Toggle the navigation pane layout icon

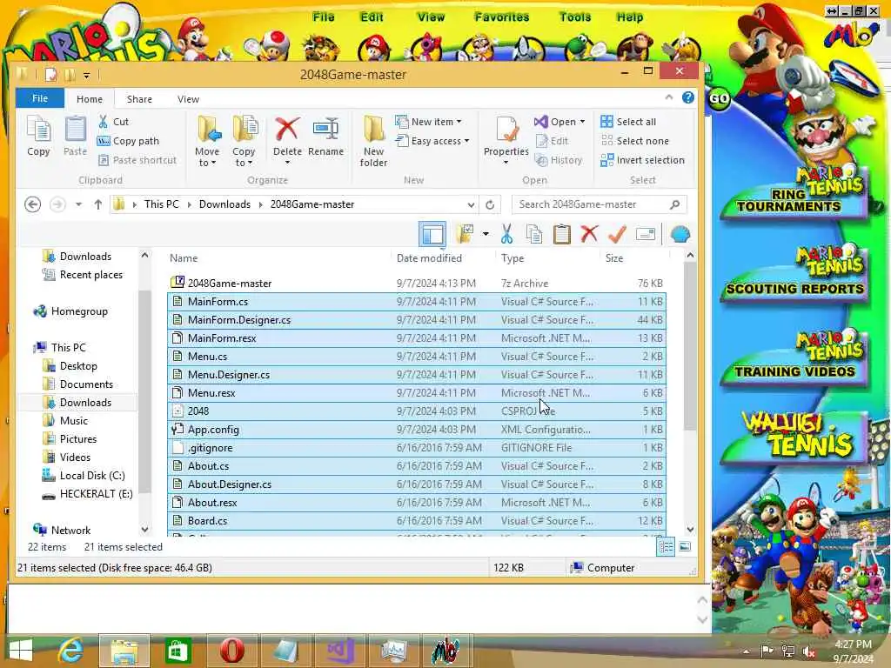(432, 234)
